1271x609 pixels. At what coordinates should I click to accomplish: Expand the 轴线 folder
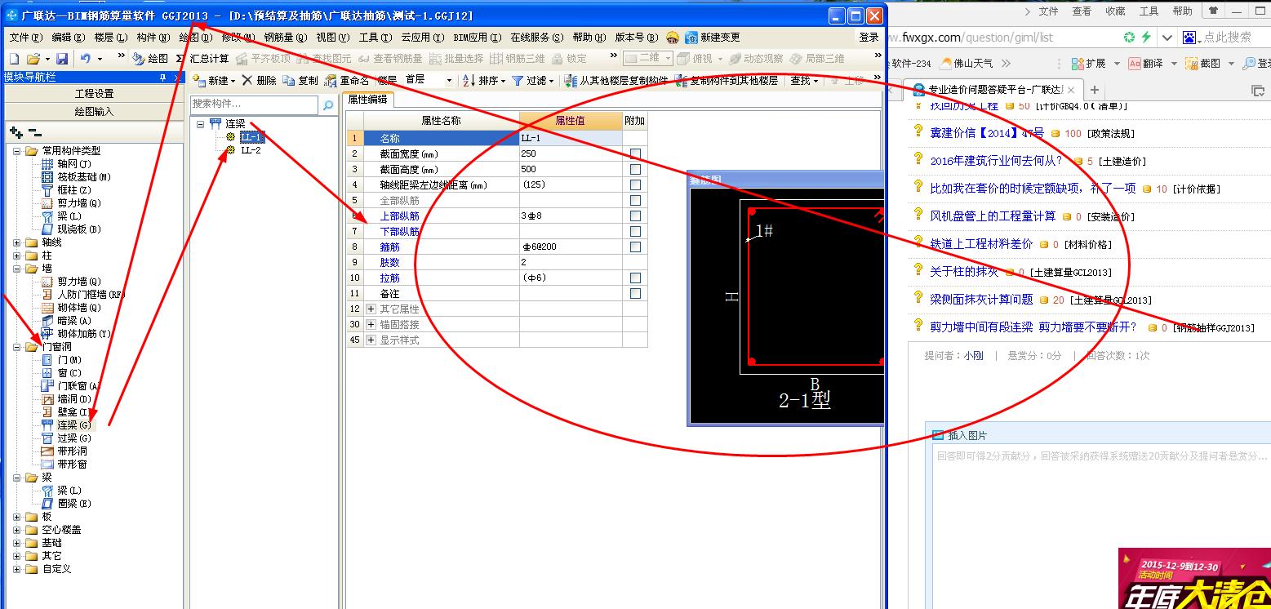(17, 242)
